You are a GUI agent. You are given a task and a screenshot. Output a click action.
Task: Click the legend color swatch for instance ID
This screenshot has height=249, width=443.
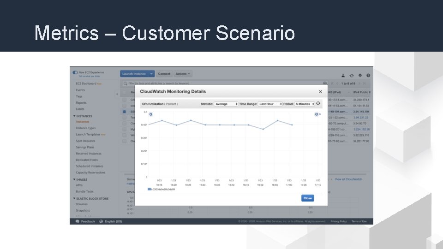click(150, 189)
